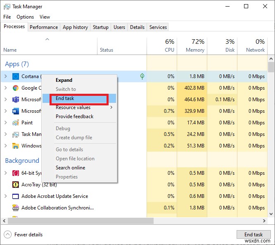275x245 pixels.
Task: Expand the Adobe Acrobat Update Service row
Action: [x=6, y=196]
